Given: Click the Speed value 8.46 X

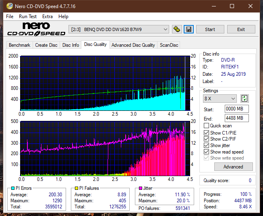Looking at the screenshot, I should (245, 207).
